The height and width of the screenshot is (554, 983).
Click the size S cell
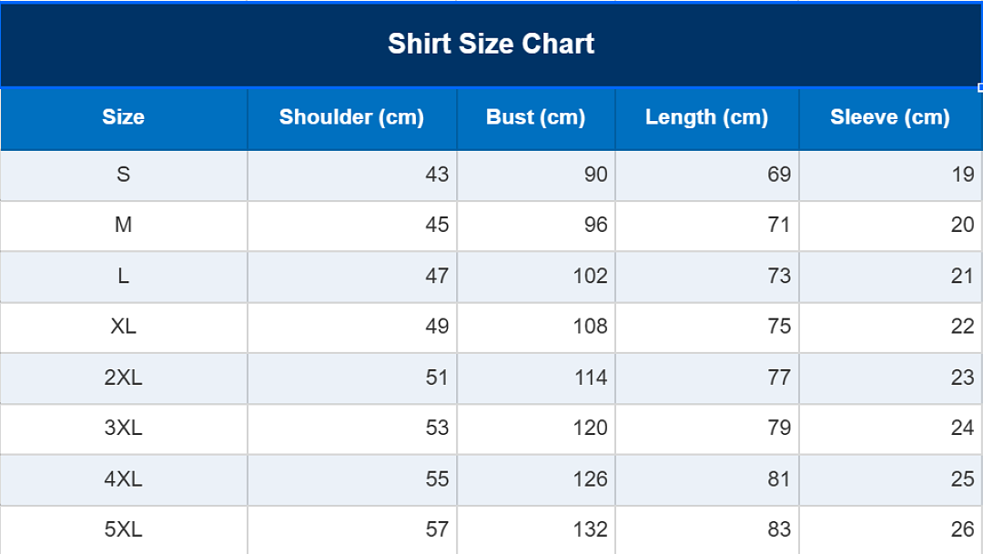pyautogui.click(x=124, y=175)
